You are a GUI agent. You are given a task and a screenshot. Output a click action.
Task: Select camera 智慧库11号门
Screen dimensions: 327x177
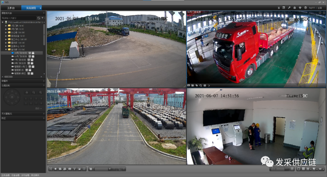pos(21,67)
